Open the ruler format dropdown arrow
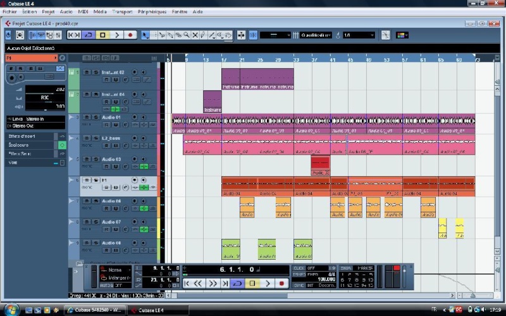The height and width of the screenshot is (316, 506). click(497, 58)
